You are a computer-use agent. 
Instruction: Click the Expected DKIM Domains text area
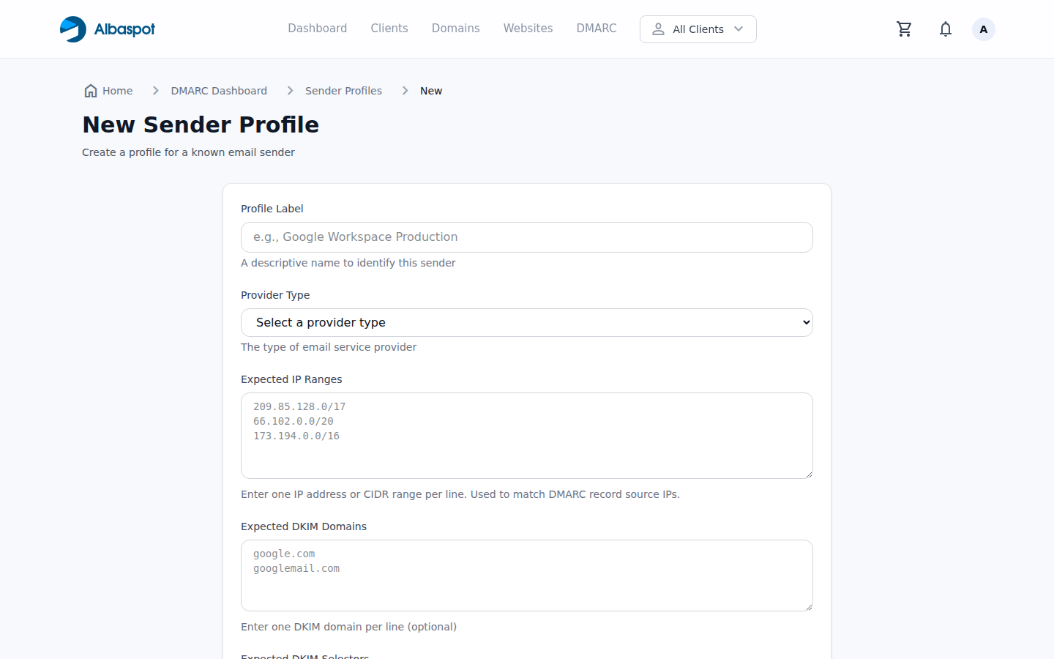527,575
